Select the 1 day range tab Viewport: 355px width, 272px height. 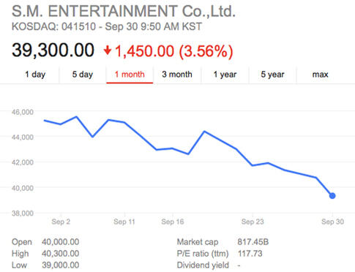[35, 75]
